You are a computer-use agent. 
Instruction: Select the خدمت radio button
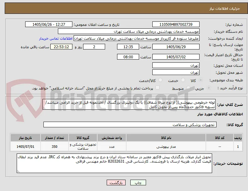[x=183, y=80]
